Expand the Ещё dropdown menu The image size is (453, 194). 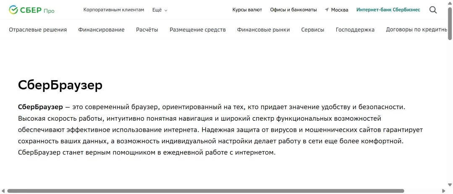click(160, 10)
